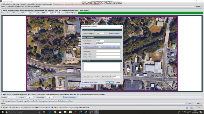Open Get online help for this screen
The image size is (204, 114).
tap(89, 82)
